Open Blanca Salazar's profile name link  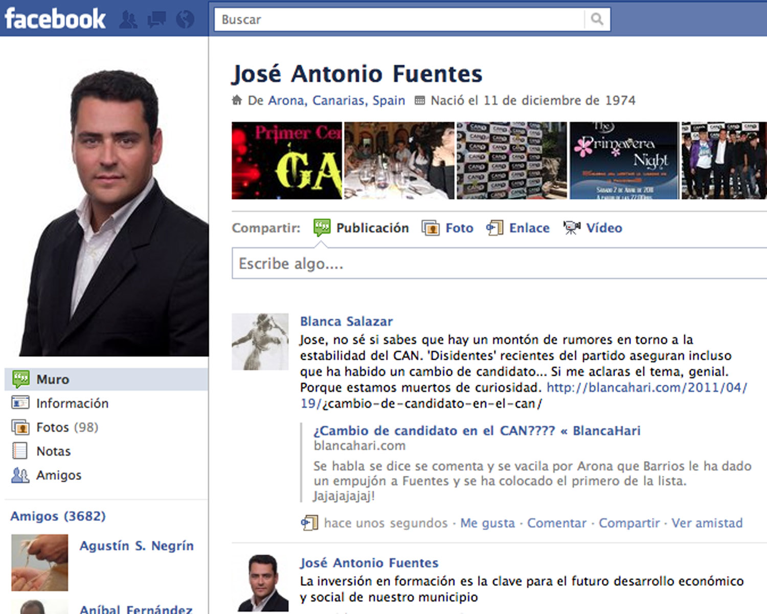(346, 321)
